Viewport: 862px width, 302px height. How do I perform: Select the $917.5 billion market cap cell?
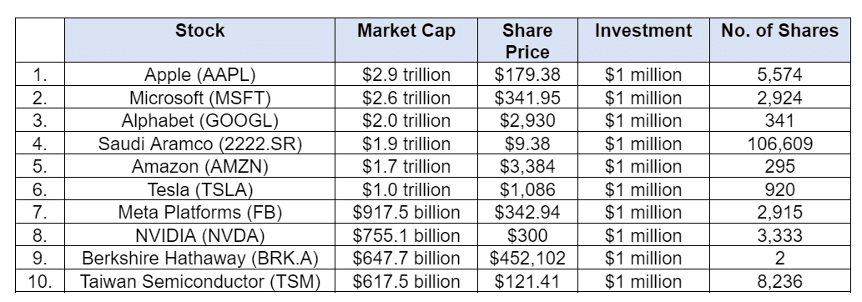(406, 213)
